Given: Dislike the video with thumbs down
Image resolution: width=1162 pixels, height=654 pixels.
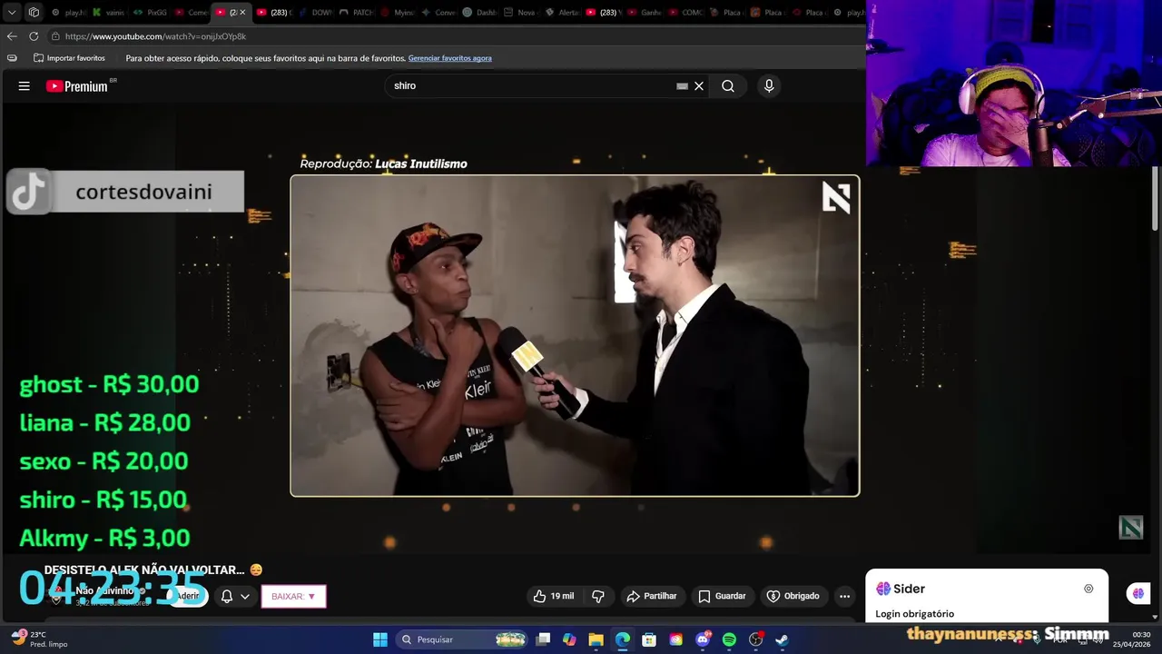Looking at the screenshot, I should (x=598, y=596).
